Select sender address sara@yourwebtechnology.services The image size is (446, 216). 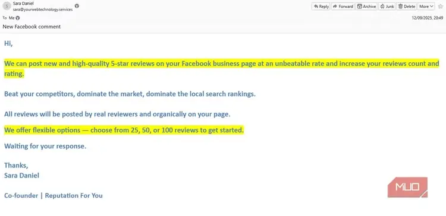(x=43, y=9)
